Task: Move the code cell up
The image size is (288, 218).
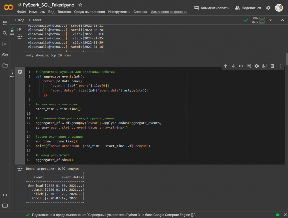Action: 226,66
